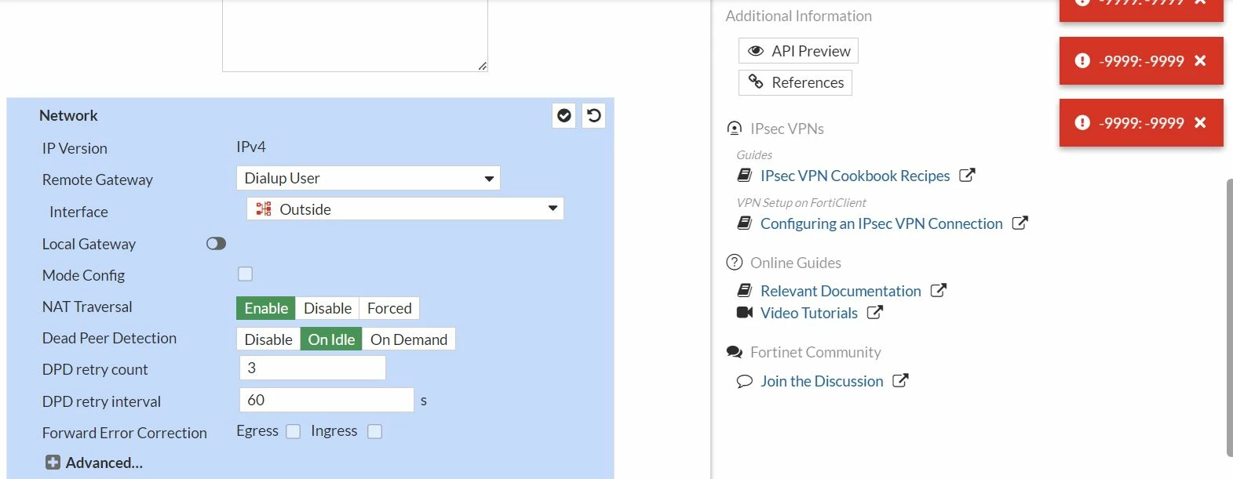Dismiss the middle -9999 error notification

point(1200,60)
